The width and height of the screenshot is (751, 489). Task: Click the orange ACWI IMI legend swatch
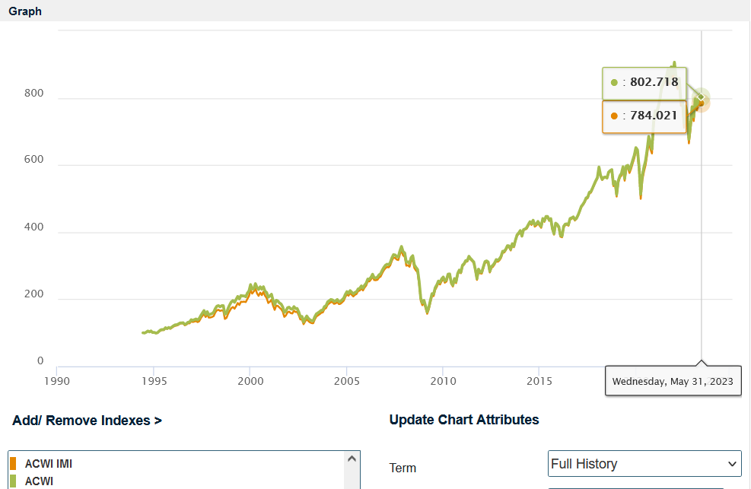(x=13, y=463)
